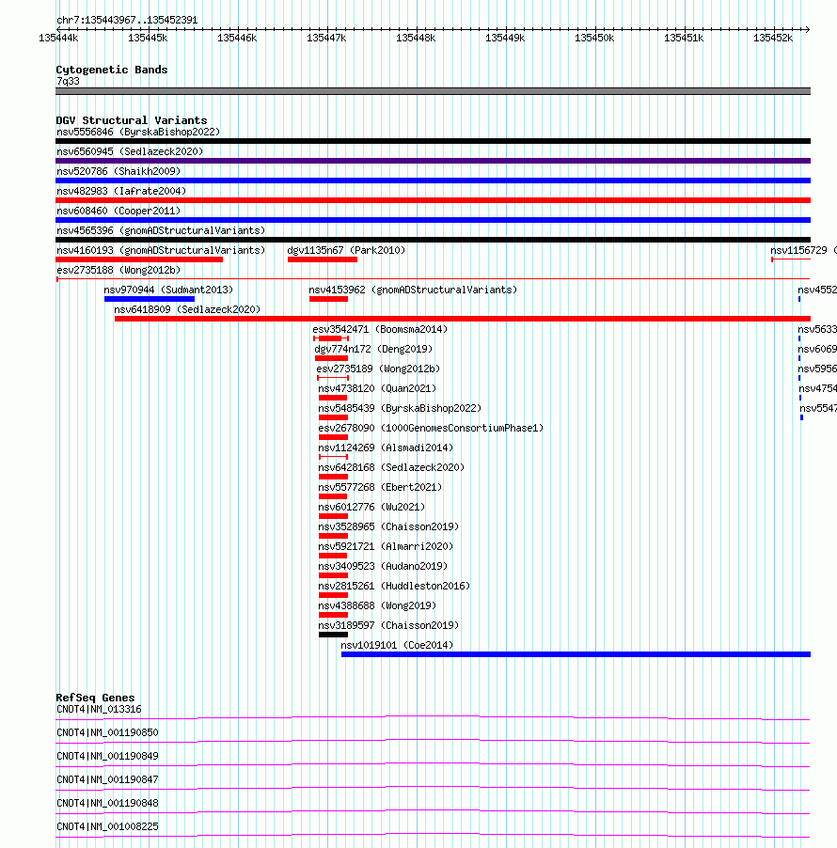The width and height of the screenshot is (837, 848).
Task: Select nsv1019101 (Coe2014) label
Action: tap(397, 645)
